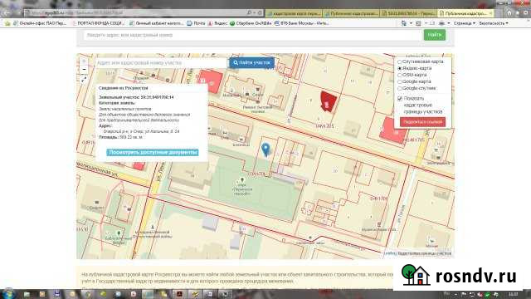Select the Спутниковая карта radio option

tap(400, 61)
